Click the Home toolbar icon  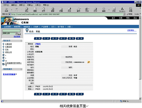[x=43, y=10]
